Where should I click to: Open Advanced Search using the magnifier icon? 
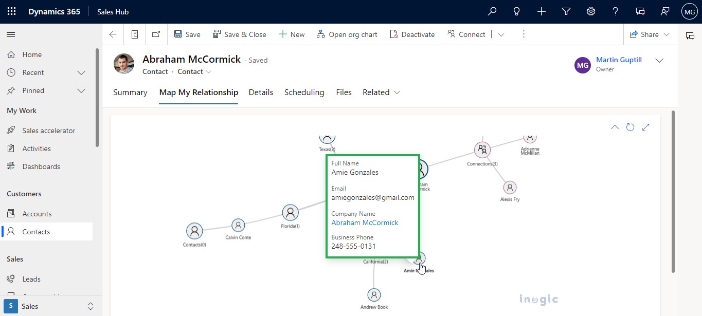(492, 11)
